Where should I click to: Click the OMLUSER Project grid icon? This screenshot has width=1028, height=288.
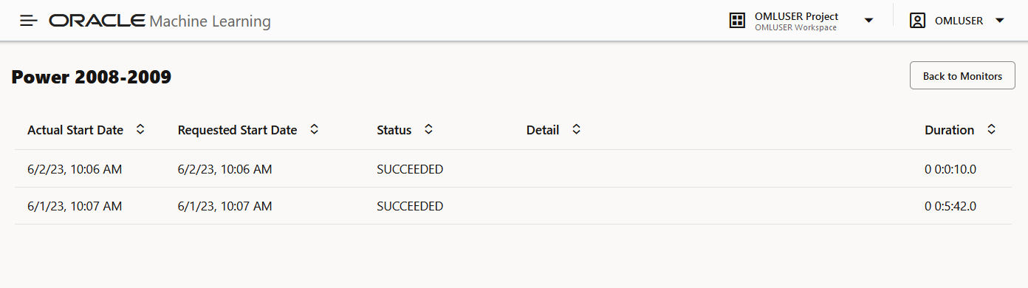736,21
